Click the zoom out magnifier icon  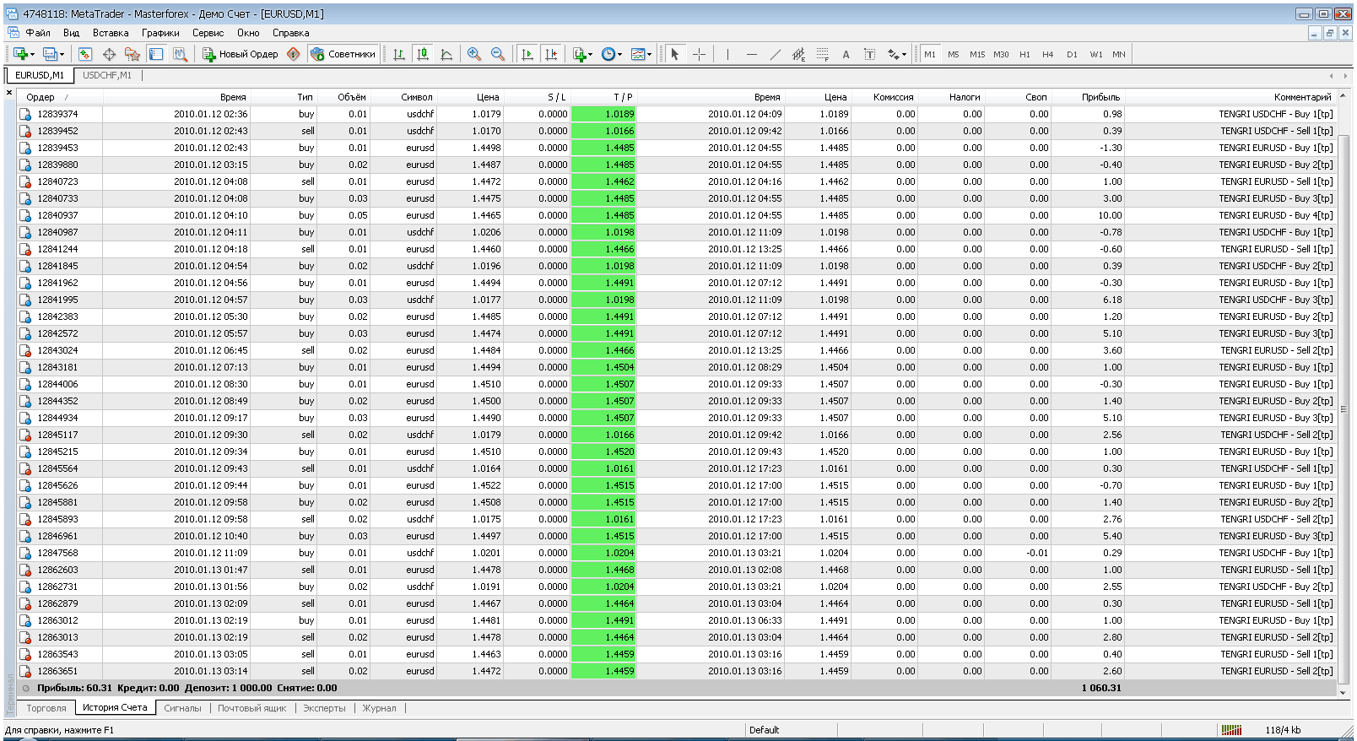click(x=498, y=54)
